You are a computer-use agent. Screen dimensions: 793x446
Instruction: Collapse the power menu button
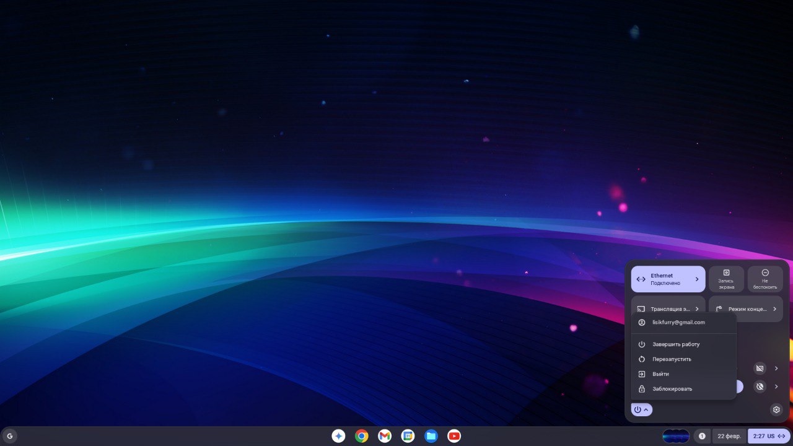pyautogui.click(x=641, y=409)
